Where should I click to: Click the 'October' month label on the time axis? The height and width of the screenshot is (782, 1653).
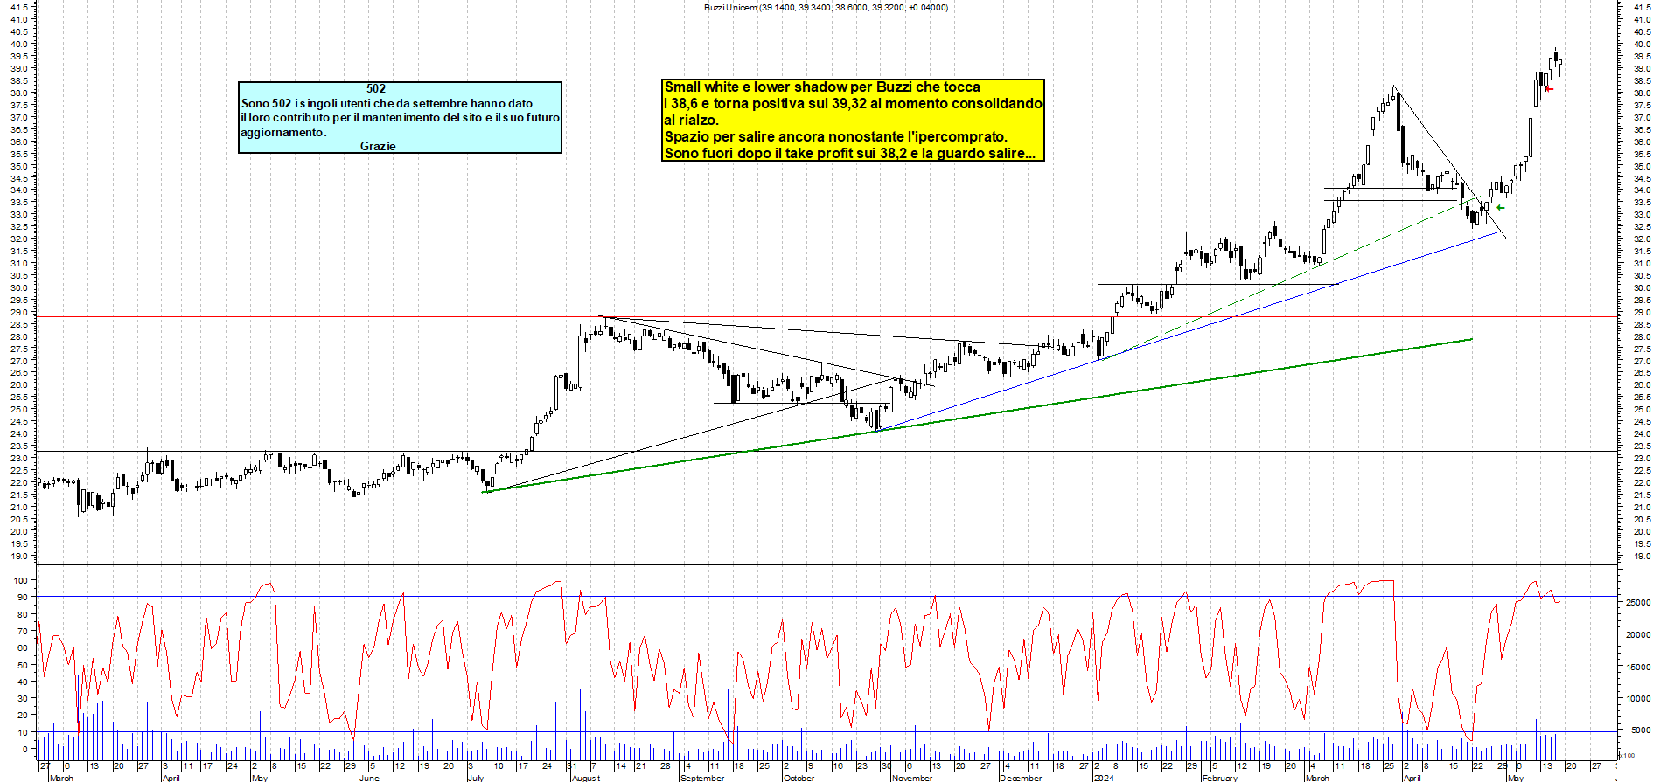tap(799, 778)
